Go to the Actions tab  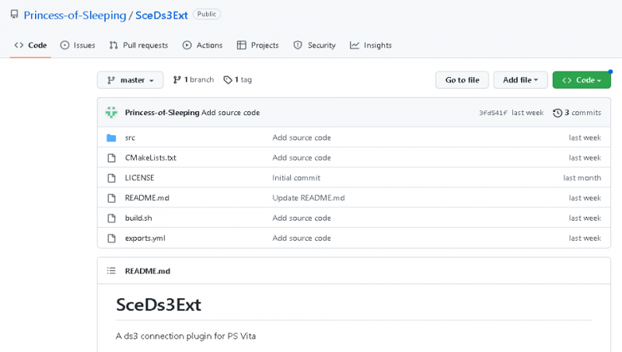point(203,45)
